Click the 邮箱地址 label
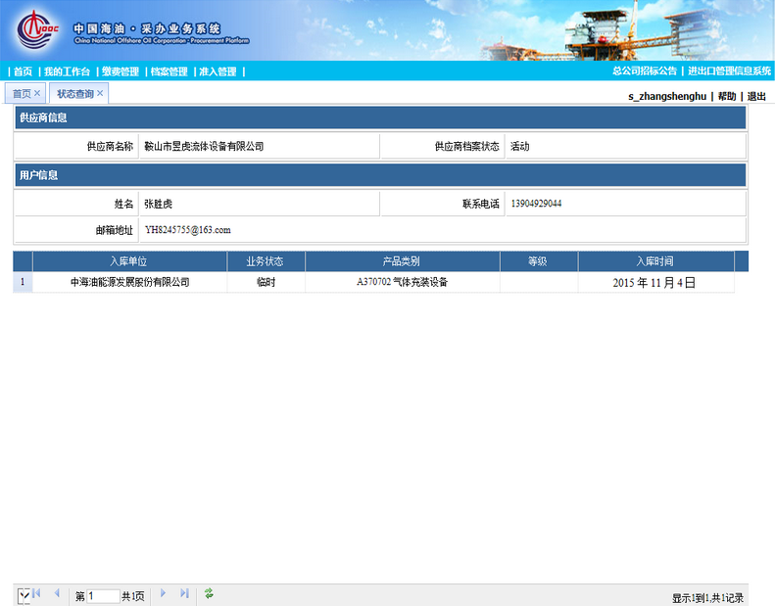Image resolution: width=775 pixels, height=606 pixels. [x=115, y=230]
